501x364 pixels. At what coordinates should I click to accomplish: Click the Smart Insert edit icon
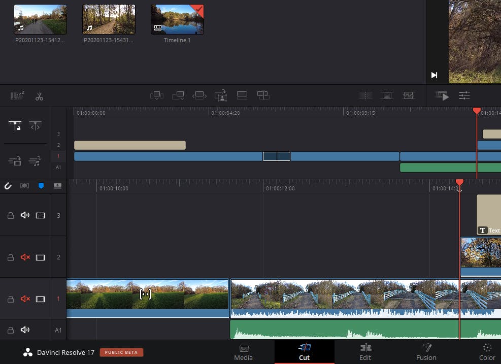(157, 95)
